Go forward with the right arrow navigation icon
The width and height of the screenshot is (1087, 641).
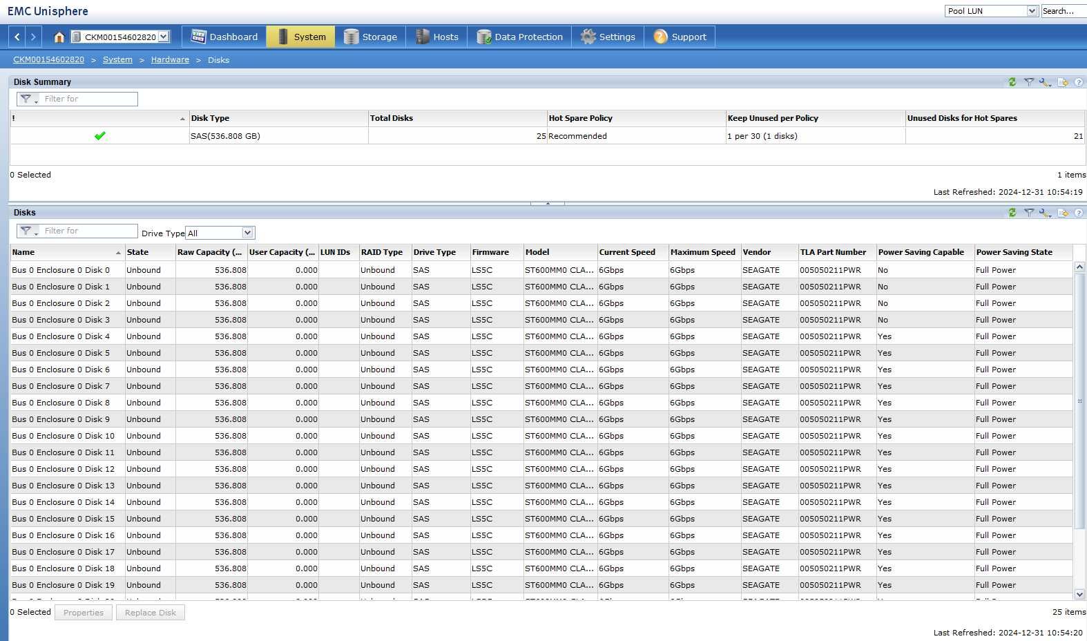(33, 37)
